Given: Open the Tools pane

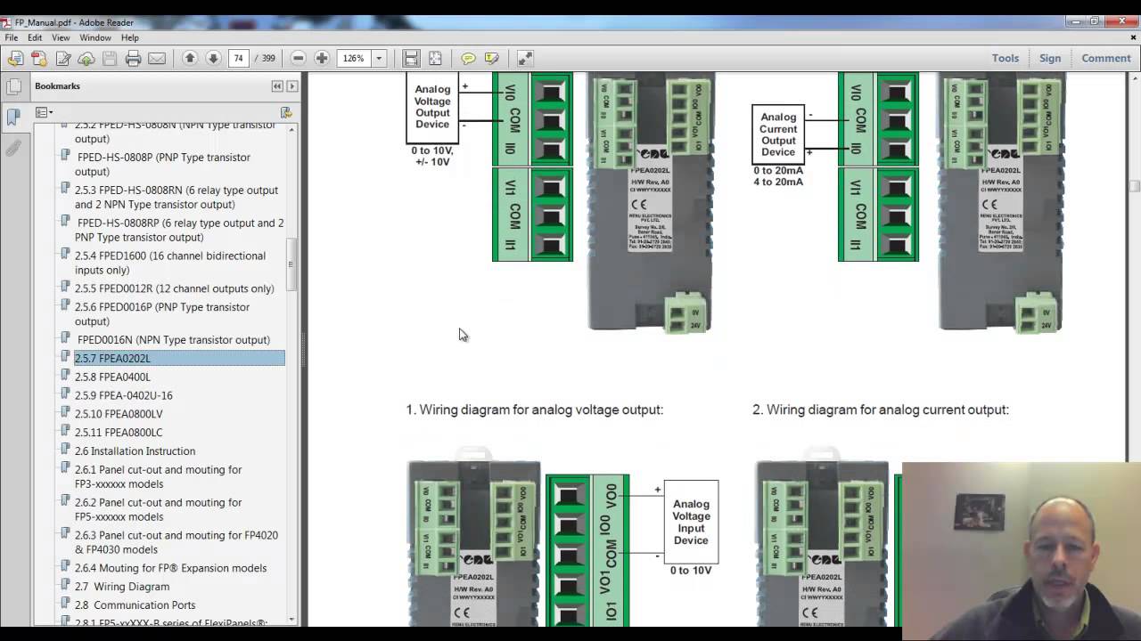Looking at the screenshot, I should [x=1006, y=58].
